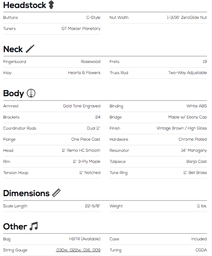212x256 pixels.
Task: Click the banjo body icon beside Body
Action: click(x=31, y=93)
